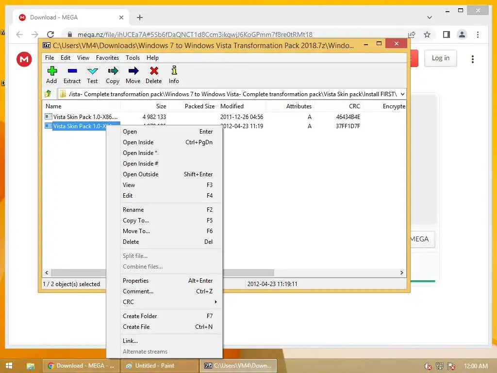Viewport: 497px width, 373px height.
Task: Click the network tray icon
Action: 440,366
